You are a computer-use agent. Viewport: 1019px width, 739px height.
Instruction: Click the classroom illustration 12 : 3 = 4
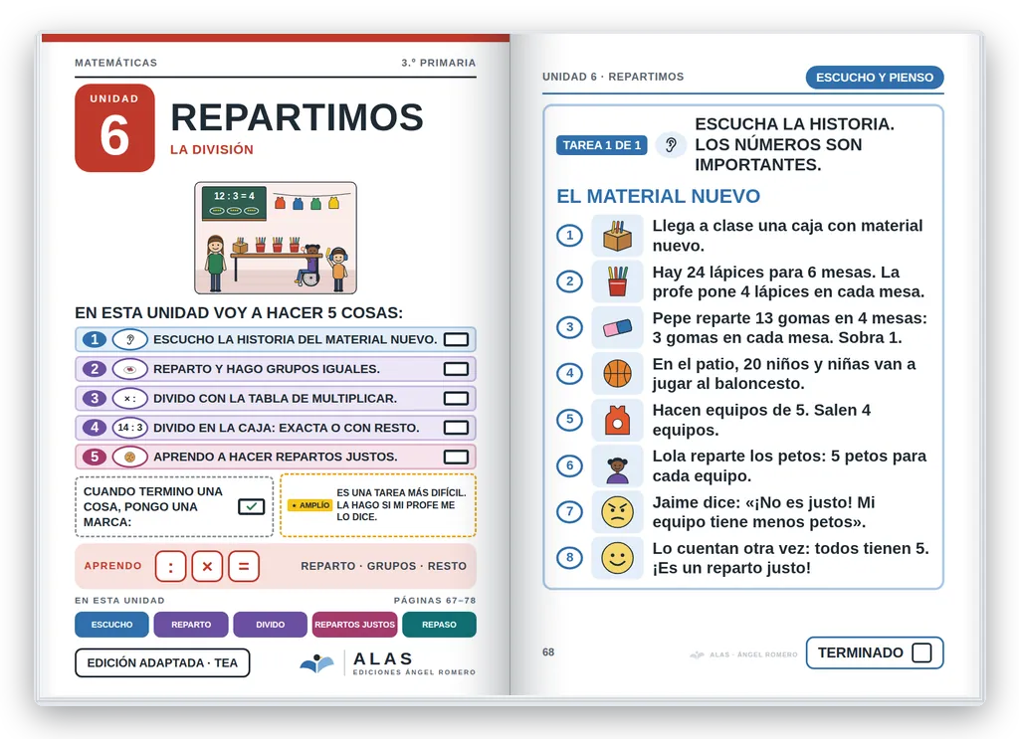pyautogui.click(x=276, y=238)
